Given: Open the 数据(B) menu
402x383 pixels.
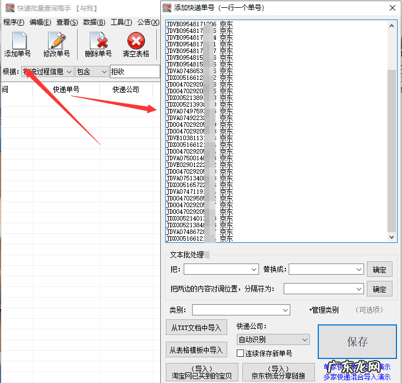Looking at the screenshot, I should coord(94,22).
